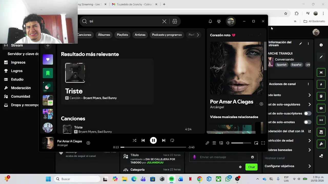Select the Spanish tag chip
Image resolution: width=328 pixels, height=184 pixels.
click(281, 65)
